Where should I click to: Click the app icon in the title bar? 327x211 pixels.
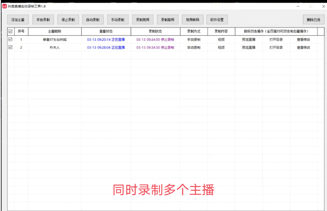point(4,6)
